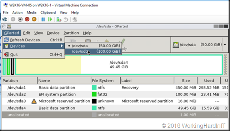230x131 pixels.
Task: Click the 100.00 MiB size value
Action: pos(186,94)
